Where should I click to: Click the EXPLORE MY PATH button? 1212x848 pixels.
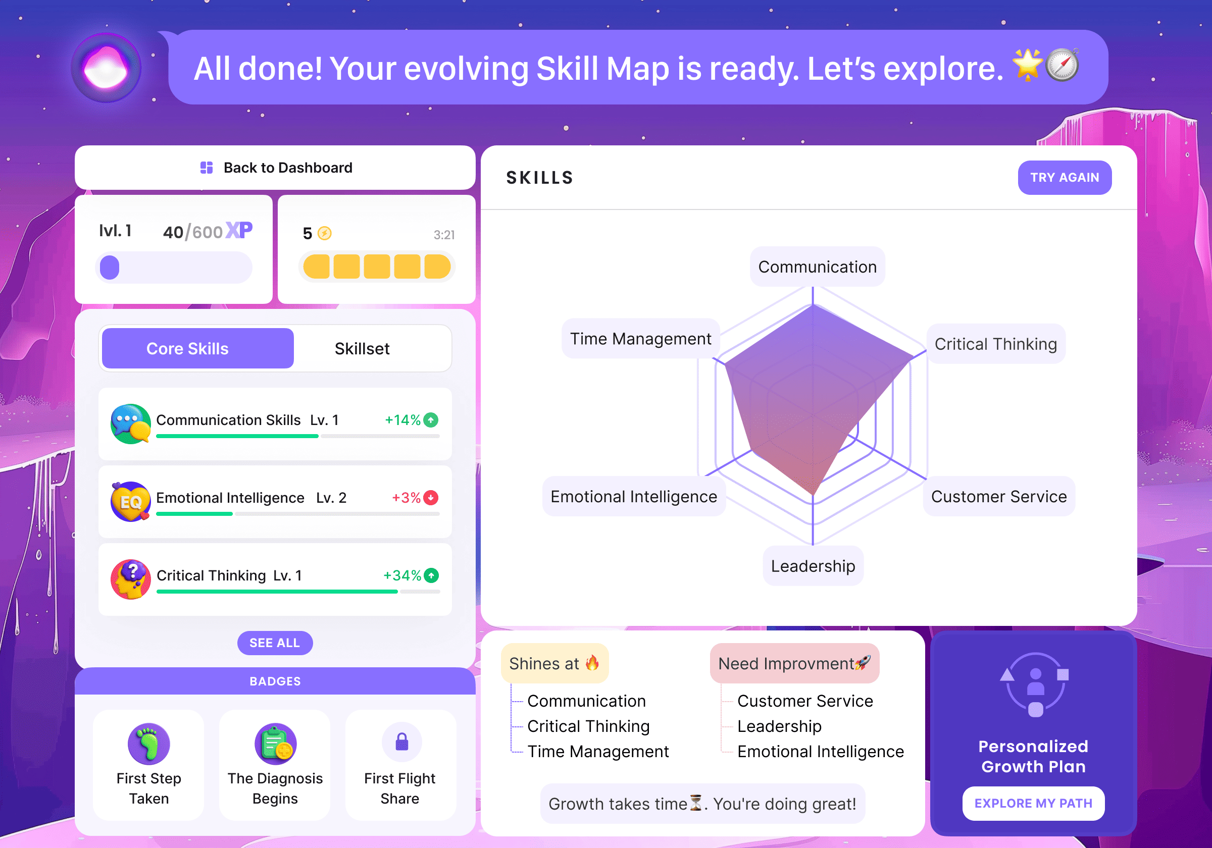tap(1033, 803)
